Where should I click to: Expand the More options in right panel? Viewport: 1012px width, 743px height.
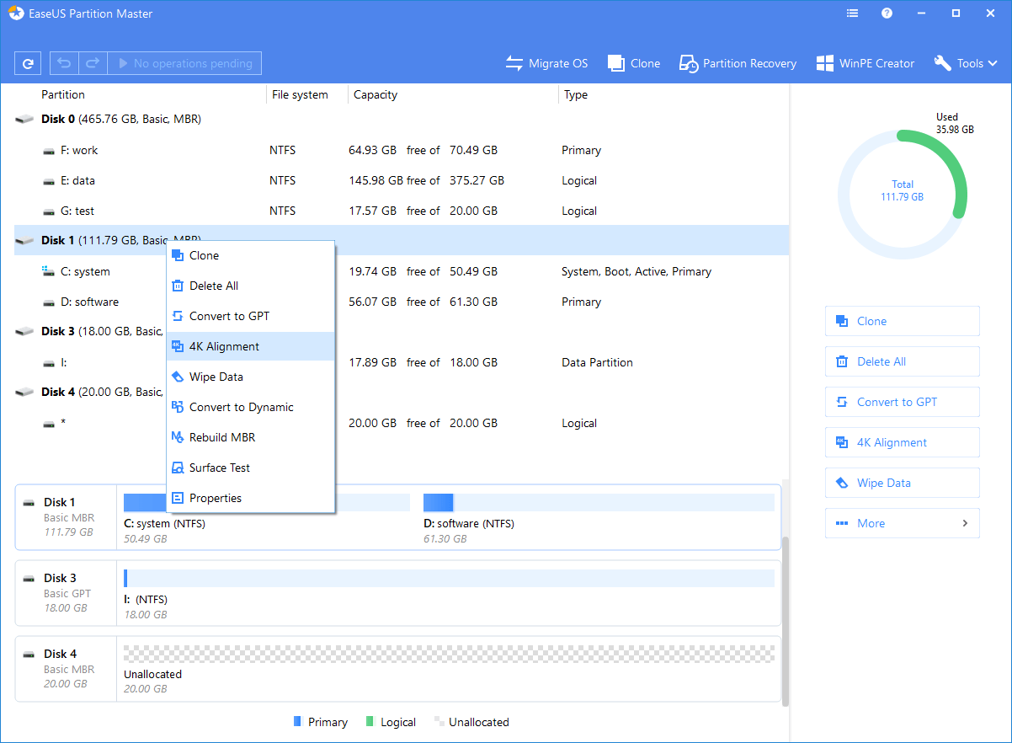902,523
